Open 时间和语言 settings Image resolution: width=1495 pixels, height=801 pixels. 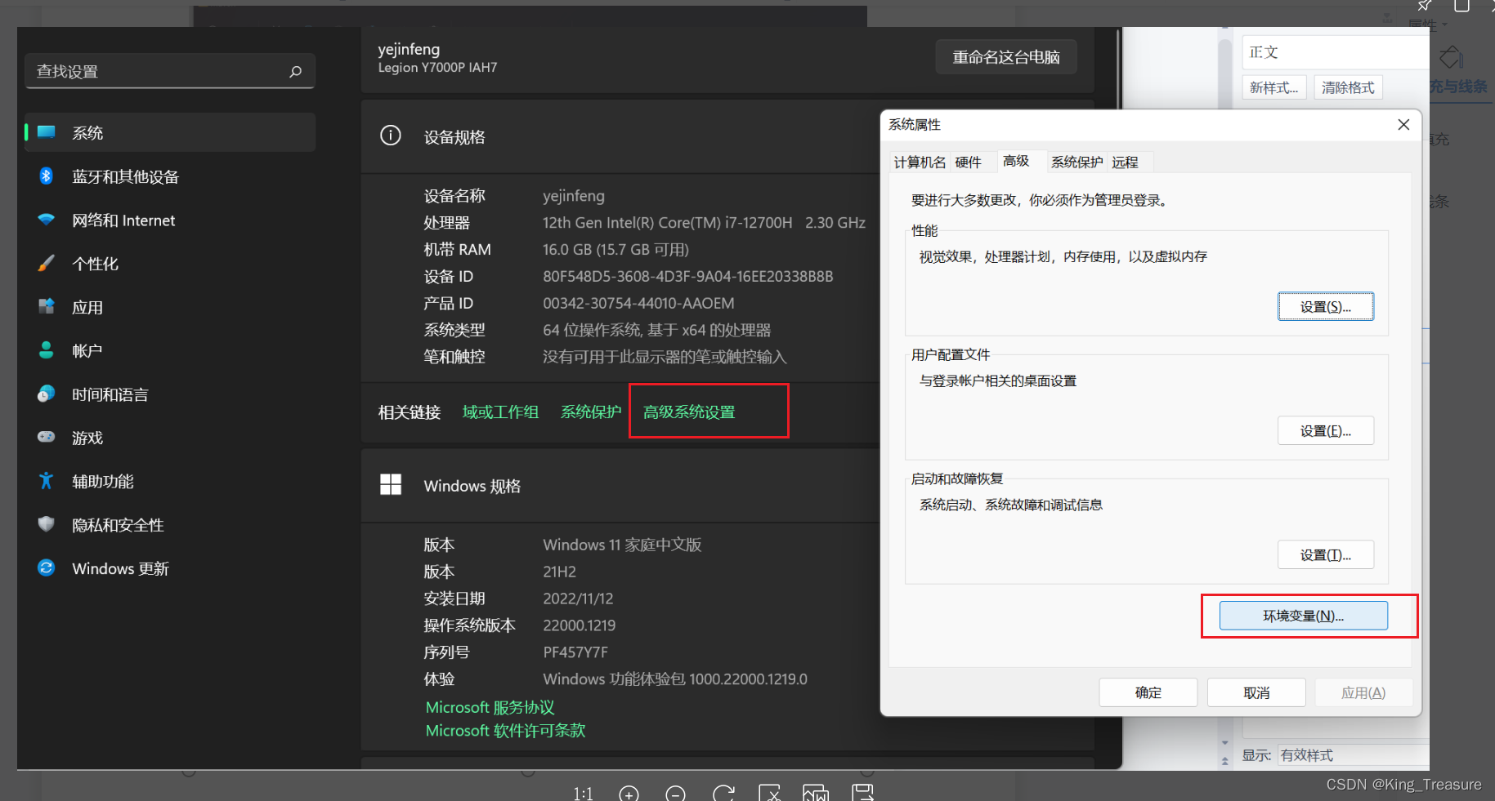pyautogui.click(x=170, y=394)
